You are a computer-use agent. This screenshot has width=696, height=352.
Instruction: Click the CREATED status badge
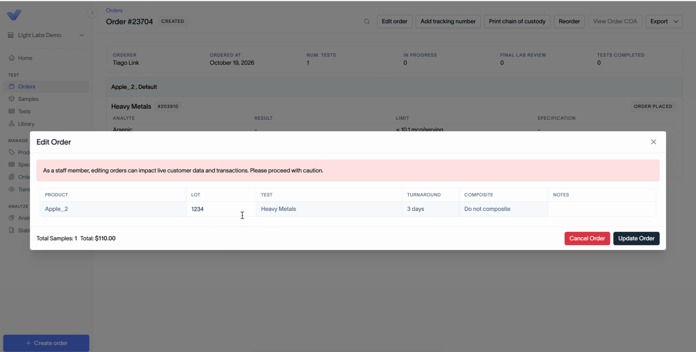(x=173, y=21)
